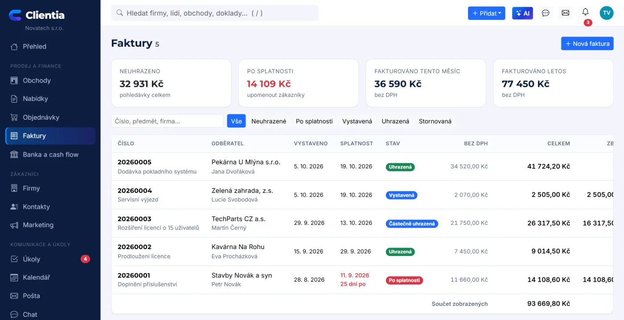
Task: Show only Vystavená invoices
Action: point(357,121)
